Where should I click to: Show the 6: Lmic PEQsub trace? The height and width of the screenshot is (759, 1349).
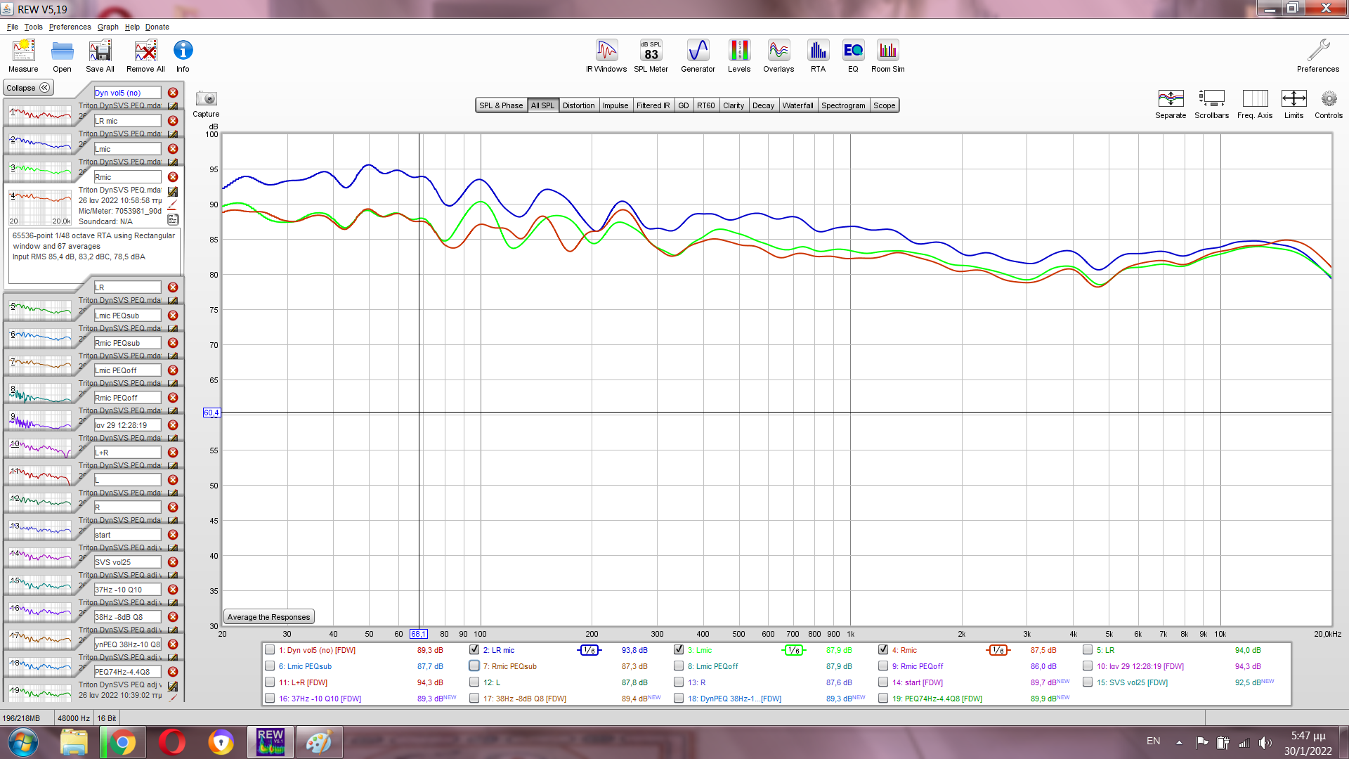pos(270,666)
